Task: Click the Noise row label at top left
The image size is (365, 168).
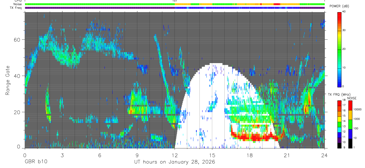Action: click(18, 4)
